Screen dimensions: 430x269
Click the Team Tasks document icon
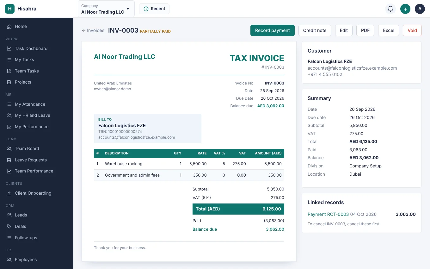click(x=9, y=71)
